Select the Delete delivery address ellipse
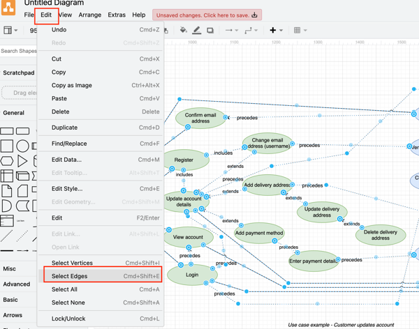The image size is (419, 329). point(381,235)
